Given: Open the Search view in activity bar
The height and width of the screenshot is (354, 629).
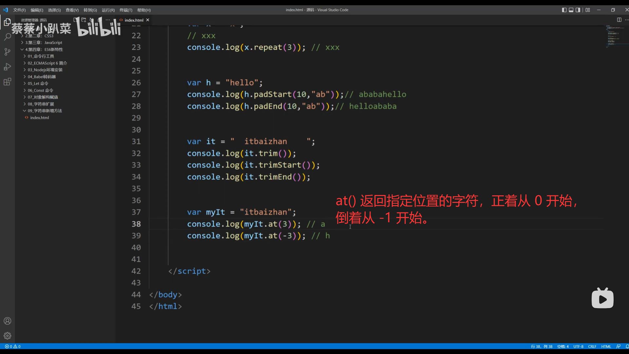Looking at the screenshot, I should [x=7, y=37].
